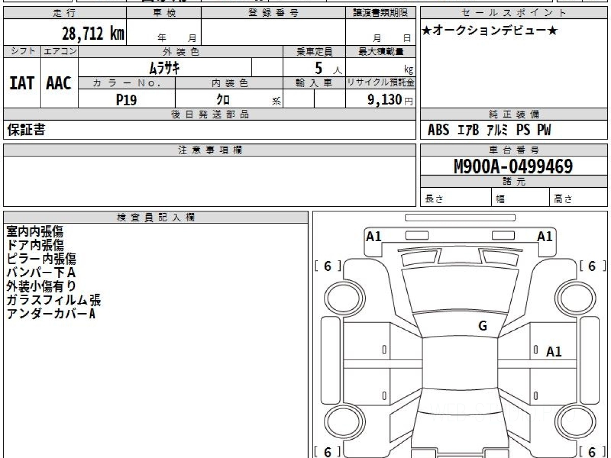Click the ★オークションデビュー★ text

click(490, 31)
